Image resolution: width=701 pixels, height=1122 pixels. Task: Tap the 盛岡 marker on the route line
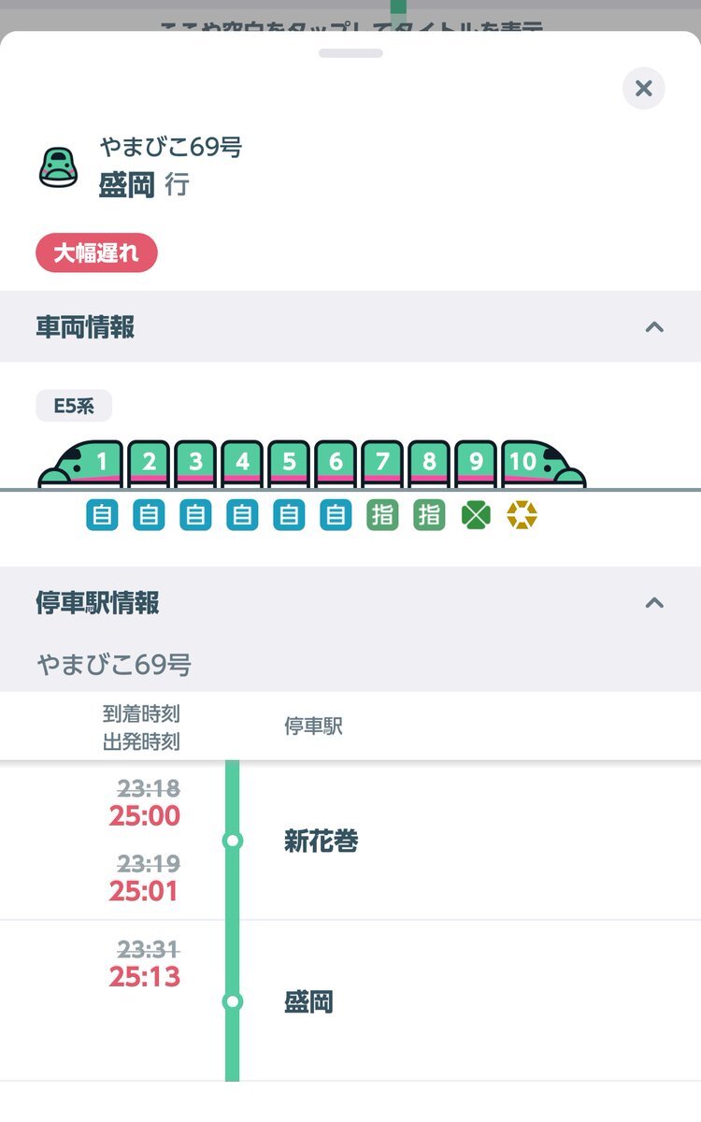pos(233,1002)
